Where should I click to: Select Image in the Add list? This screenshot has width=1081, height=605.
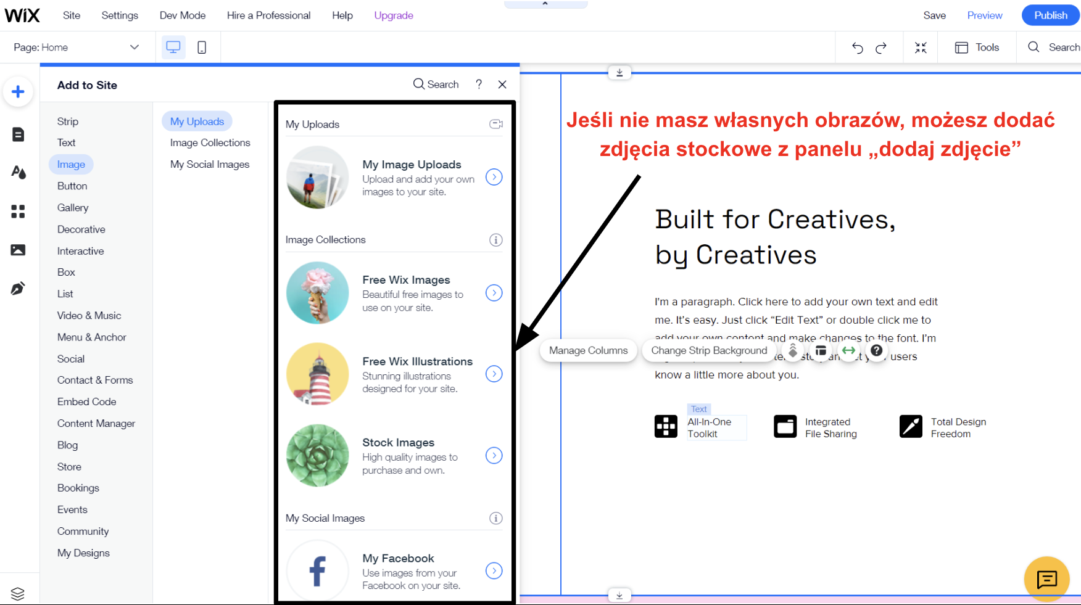pyautogui.click(x=71, y=164)
